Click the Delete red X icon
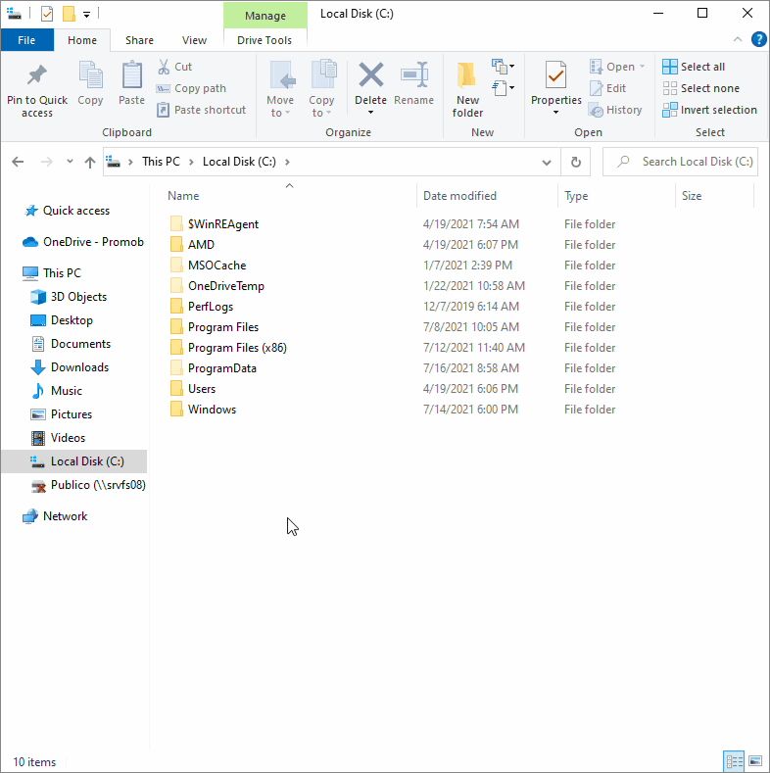Viewport: 770px width, 773px height. click(x=370, y=74)
